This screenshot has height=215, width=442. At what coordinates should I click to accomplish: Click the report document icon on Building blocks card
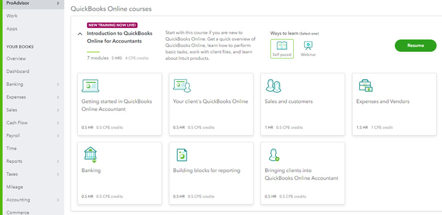pos(182,155)
